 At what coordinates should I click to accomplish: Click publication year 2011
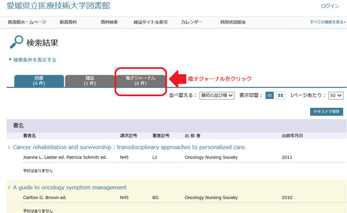pyautogui.click(x=287, y=157)
